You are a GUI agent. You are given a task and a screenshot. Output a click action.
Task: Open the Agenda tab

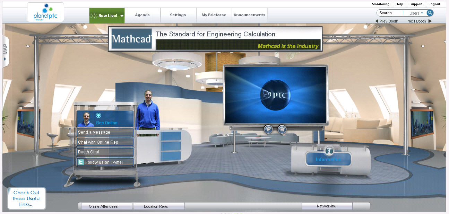coord(143,15)
